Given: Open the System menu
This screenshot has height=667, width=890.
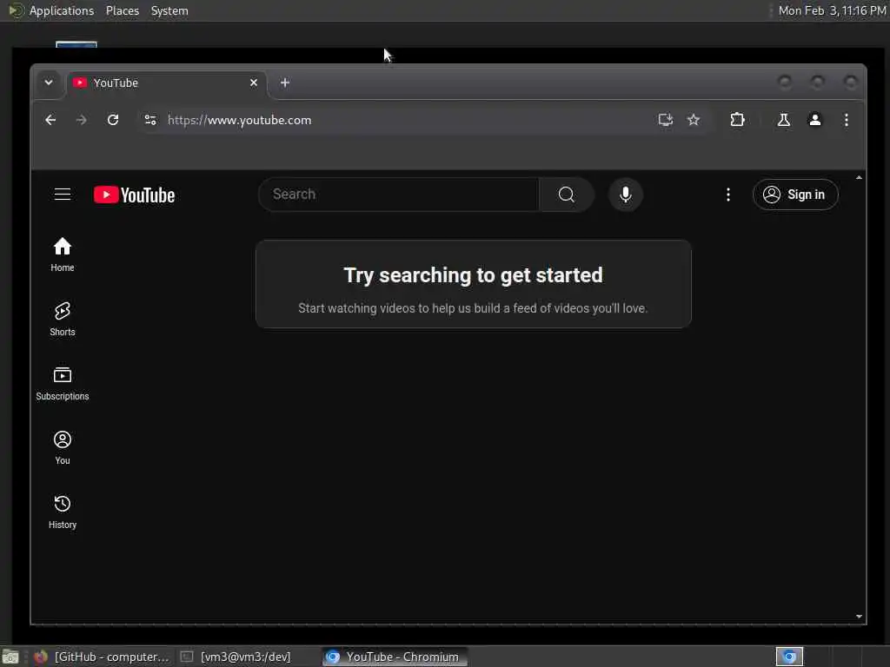Looking at the screenshot, I should [x=169, y=10].
